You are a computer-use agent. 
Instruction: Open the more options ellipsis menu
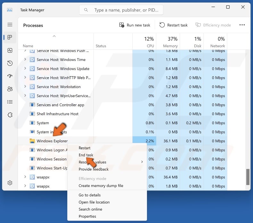[x=242, y=25]
